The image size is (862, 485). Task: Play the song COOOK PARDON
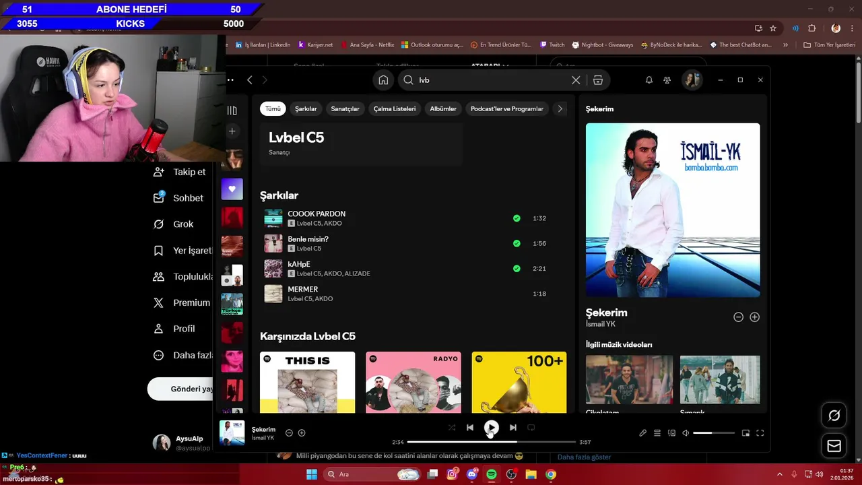[x=273, y=218]
